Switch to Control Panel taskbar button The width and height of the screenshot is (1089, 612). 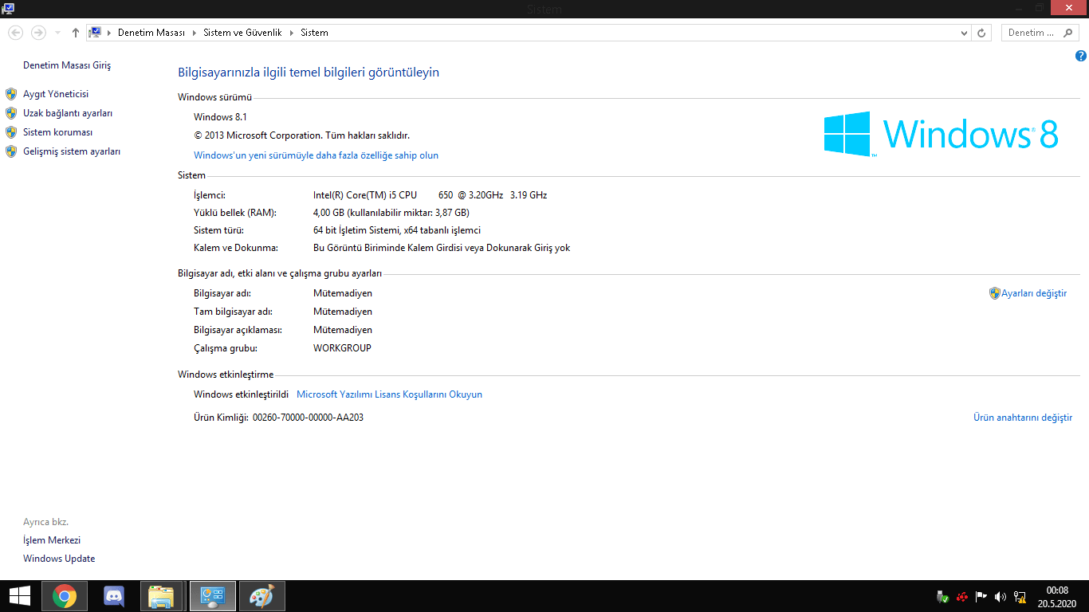click(213, 596)
